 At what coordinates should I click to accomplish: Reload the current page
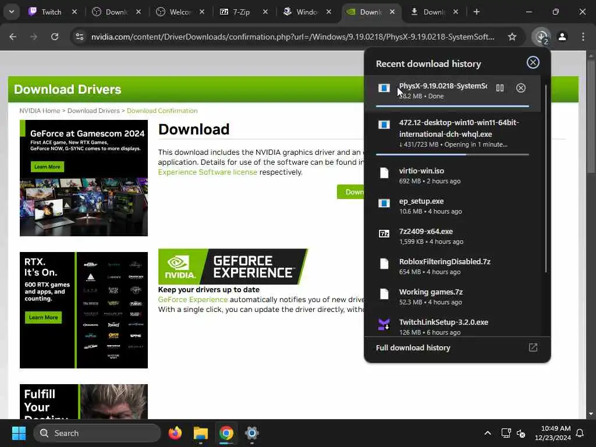click(x=55, y=37)
